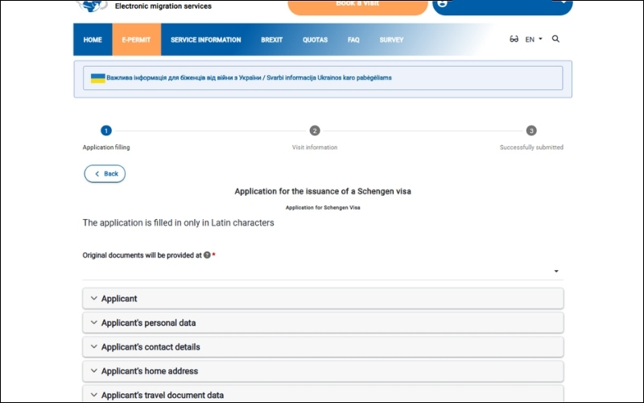Click step 1 Application filling circle
The image size is (644, 403).
point(106,131)
